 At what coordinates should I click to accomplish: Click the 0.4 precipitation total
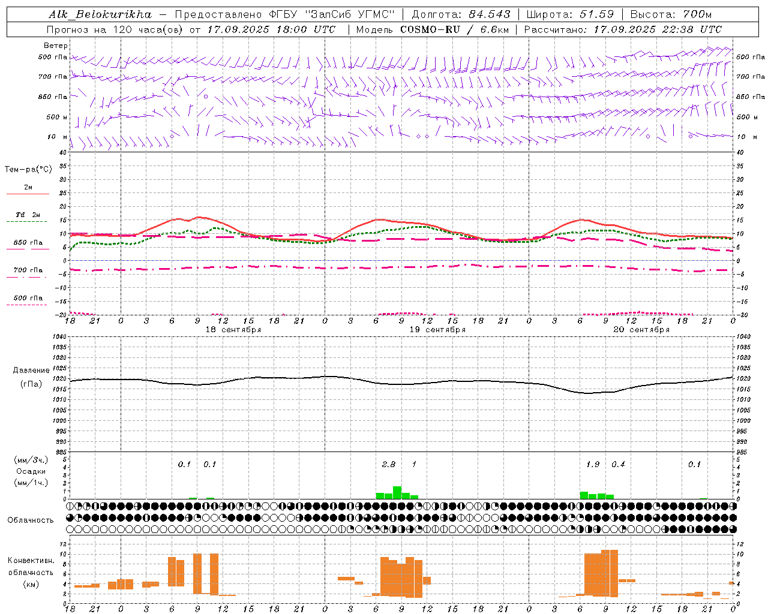tap(618, 464)
